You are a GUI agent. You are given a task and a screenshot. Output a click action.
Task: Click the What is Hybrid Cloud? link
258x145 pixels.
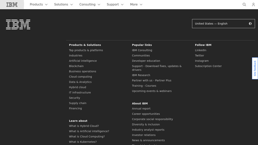[84, 126]
